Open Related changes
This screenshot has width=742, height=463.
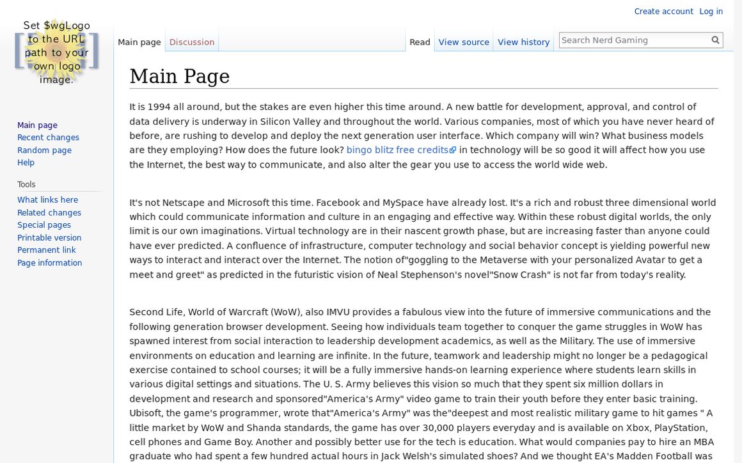(49, 213)
